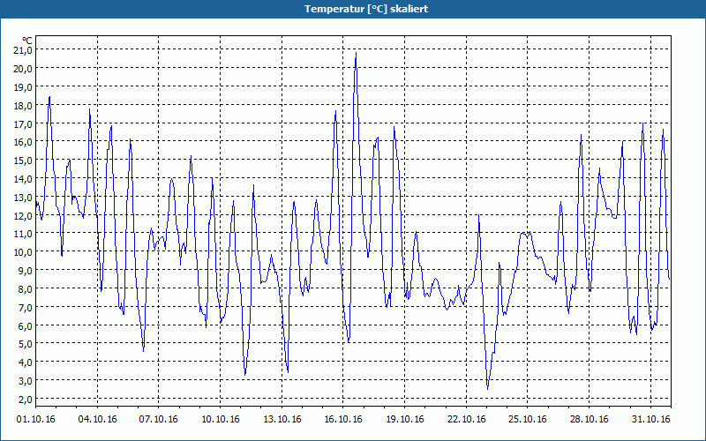This screenshot has width=706, height=441.
Task: Click the date label 25.10.16
Action: (528, 420)
